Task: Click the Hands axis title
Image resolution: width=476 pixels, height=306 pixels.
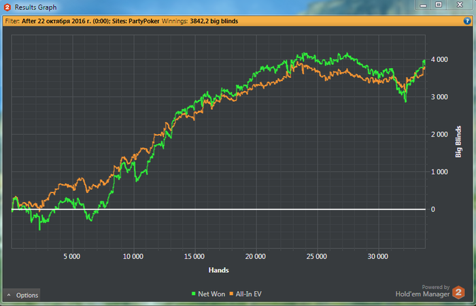Action: tap(218, 270)
